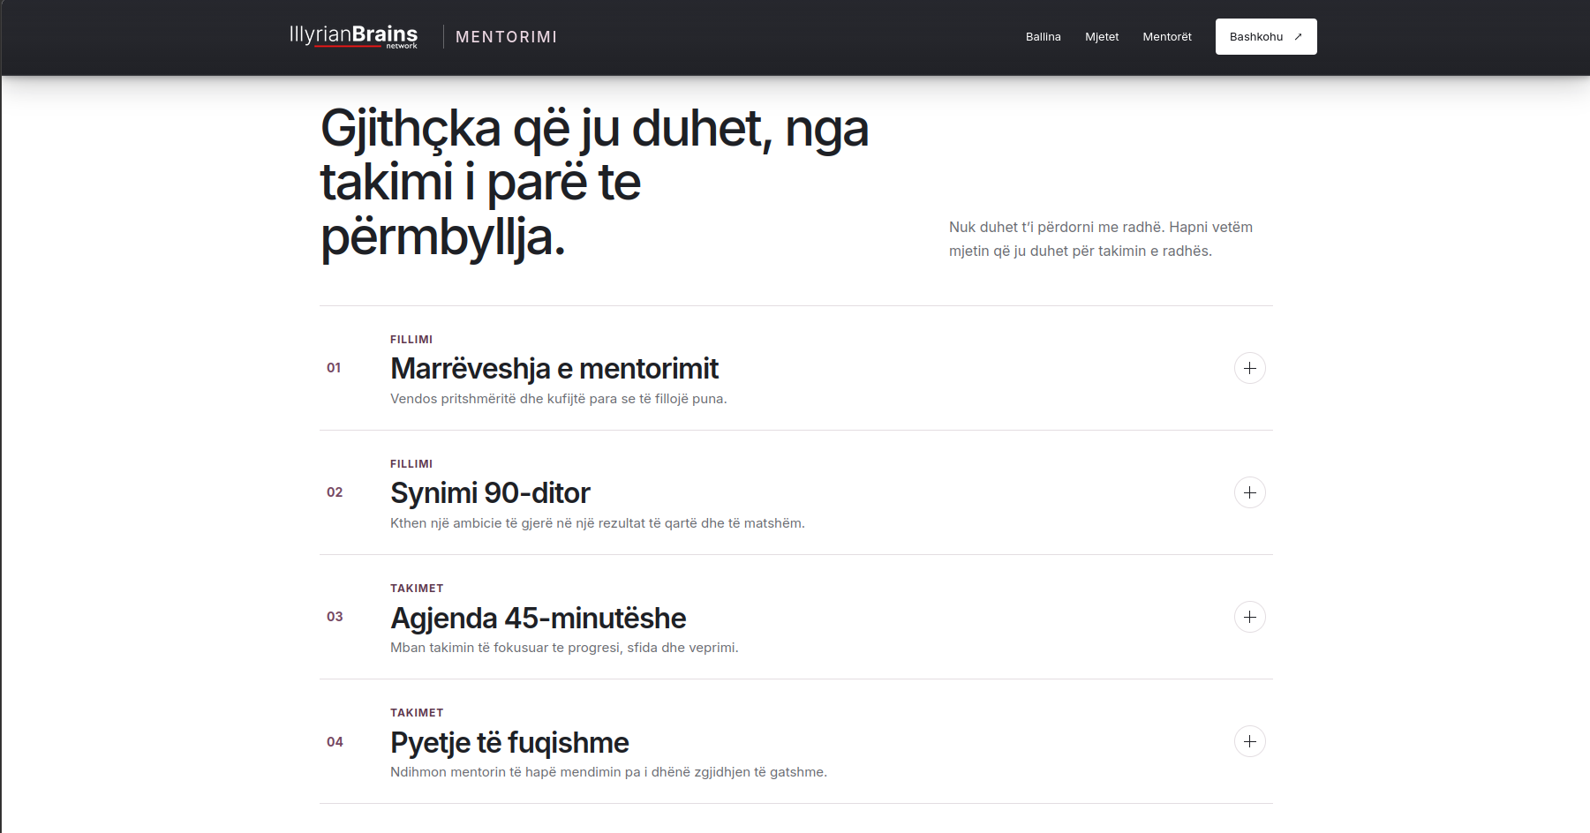Click description 'Ndihmon mentorin të hapë mendimin'
Viewport: 1590px width, 833px height.
click(x=609, y=772)
